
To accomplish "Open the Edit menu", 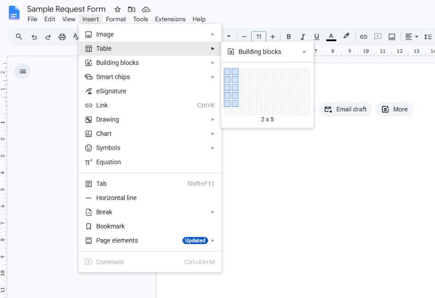I will [x=50, y=19].
